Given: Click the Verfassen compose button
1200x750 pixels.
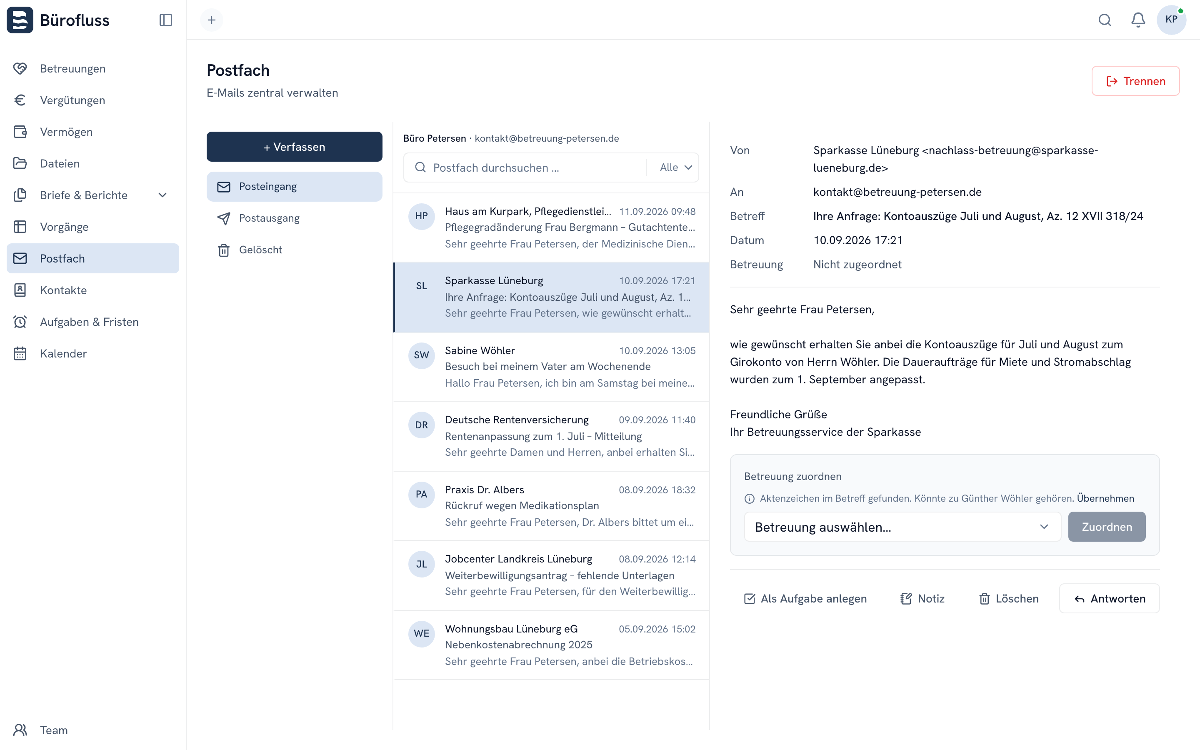Looking at the screenshot, I should [295, 147].
